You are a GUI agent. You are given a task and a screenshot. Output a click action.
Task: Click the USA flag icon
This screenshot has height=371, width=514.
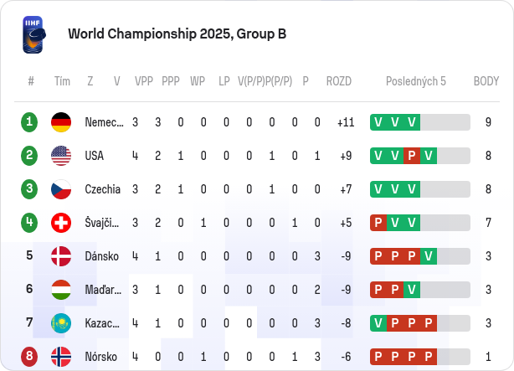pos(61,156)
